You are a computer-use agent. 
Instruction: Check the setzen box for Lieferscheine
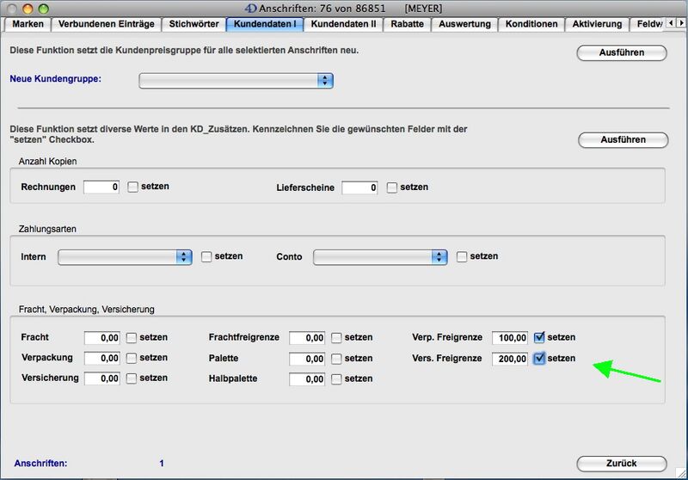pyautogui.click(x=392, y=188)
